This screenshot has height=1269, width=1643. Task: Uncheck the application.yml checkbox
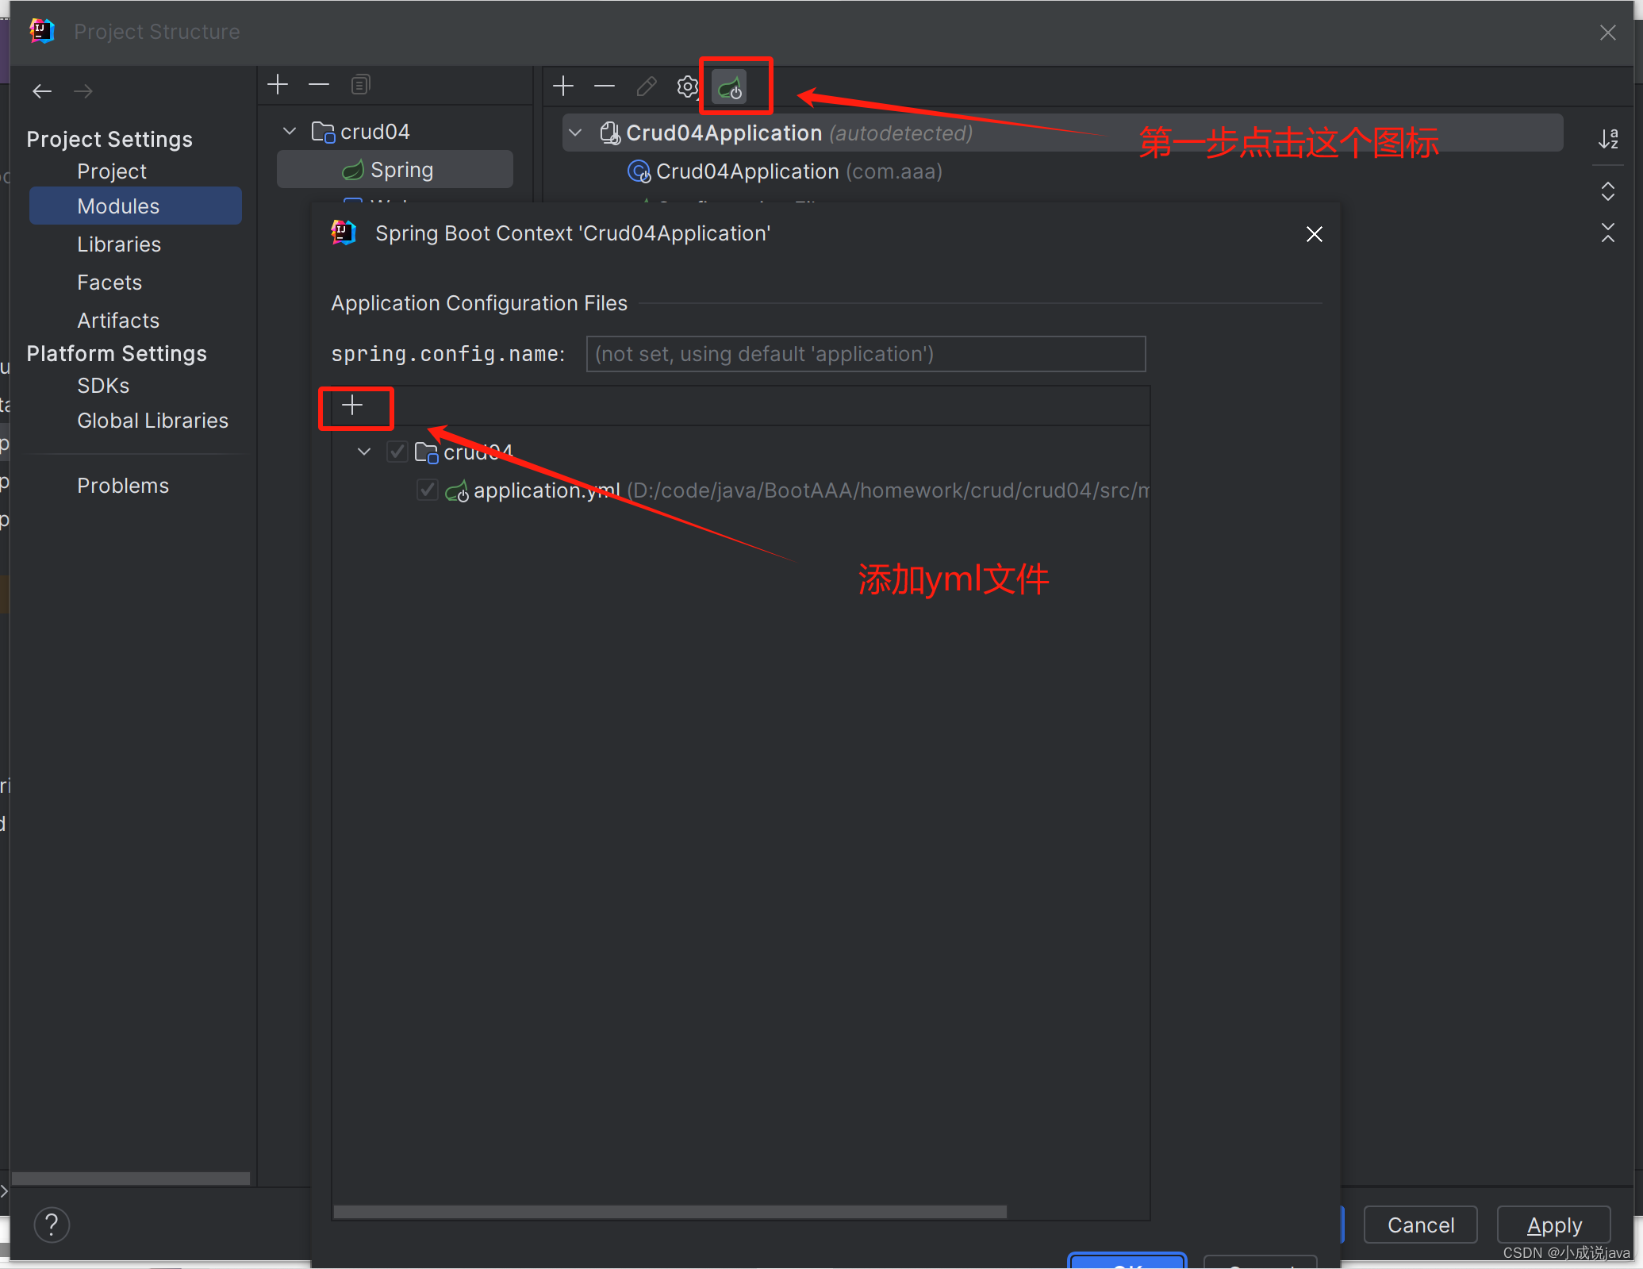coord(427,490)
